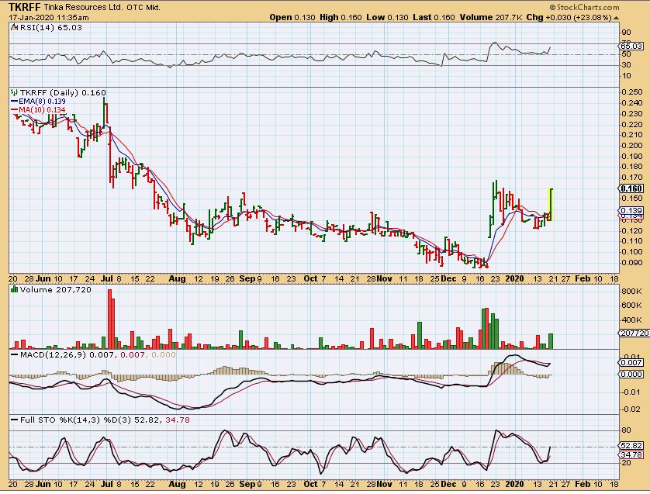Select the Aug month marker on date axis
Screen dimensions: 650x494
coord(178,277)
